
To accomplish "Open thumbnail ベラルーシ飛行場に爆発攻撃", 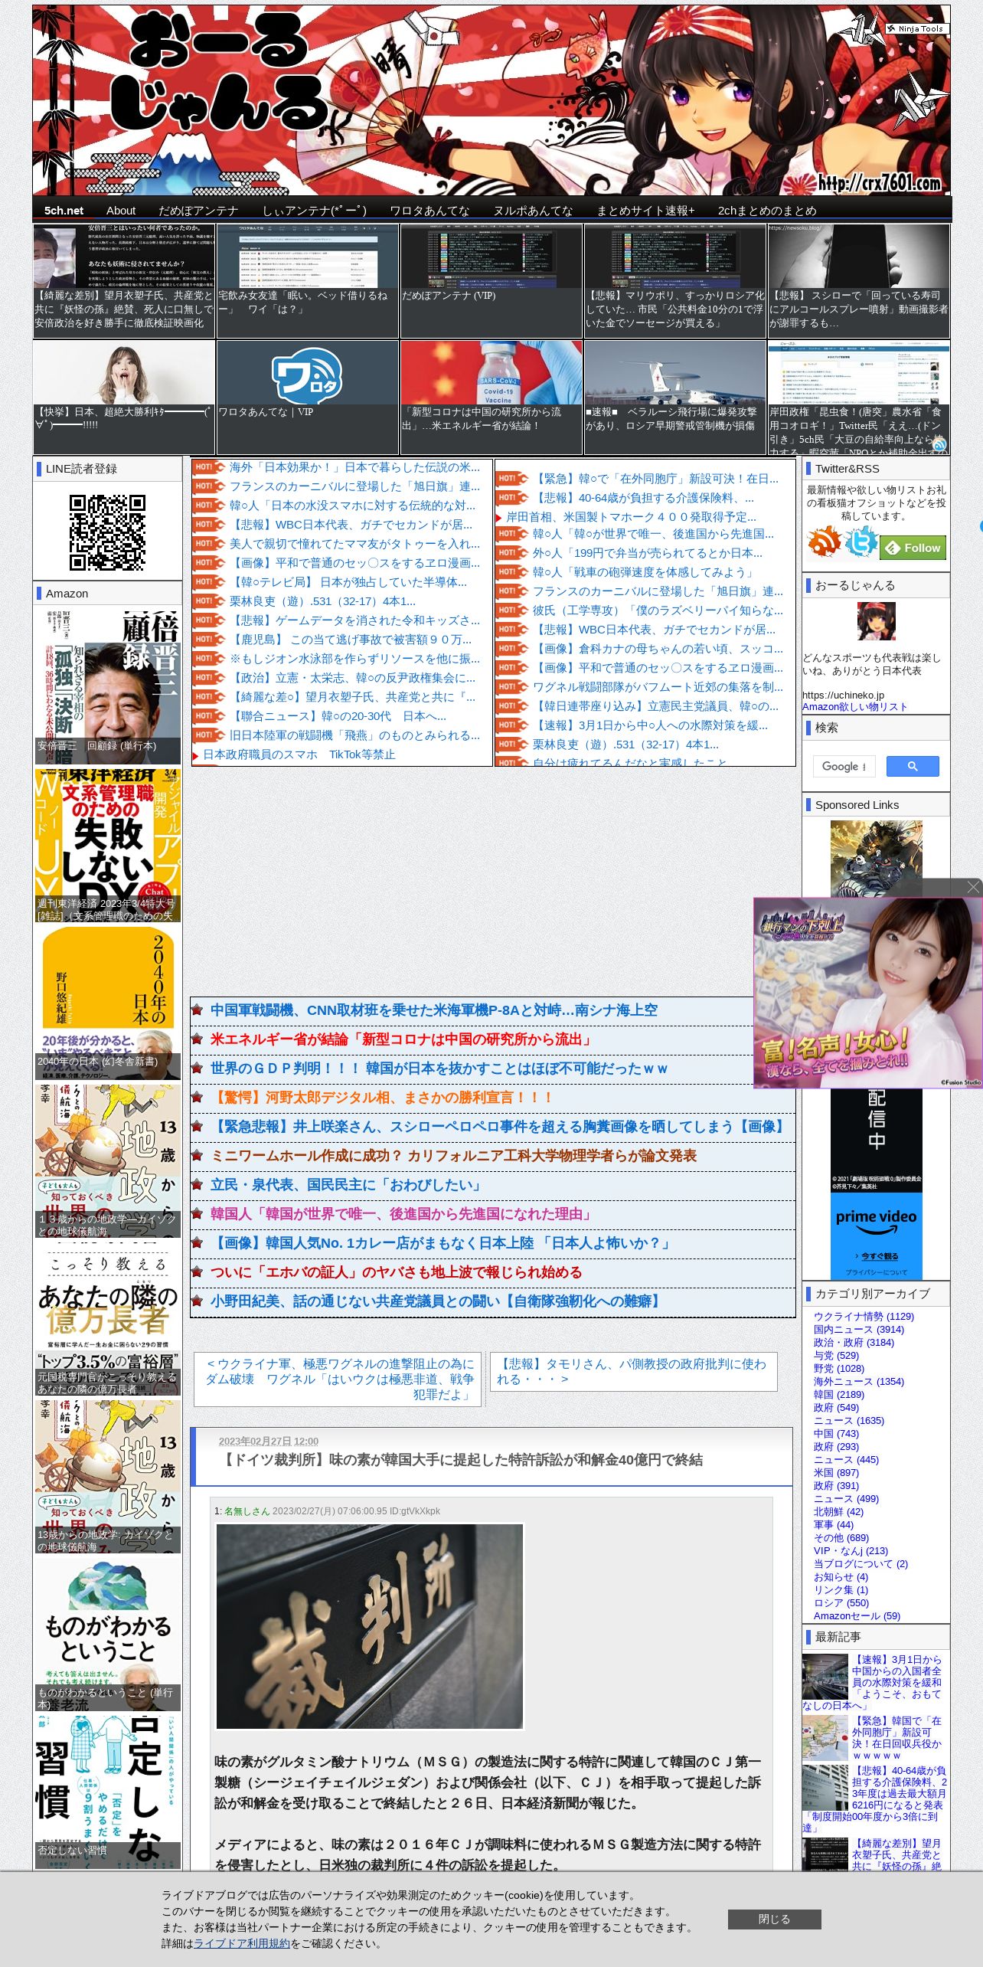I will point(675,397).
